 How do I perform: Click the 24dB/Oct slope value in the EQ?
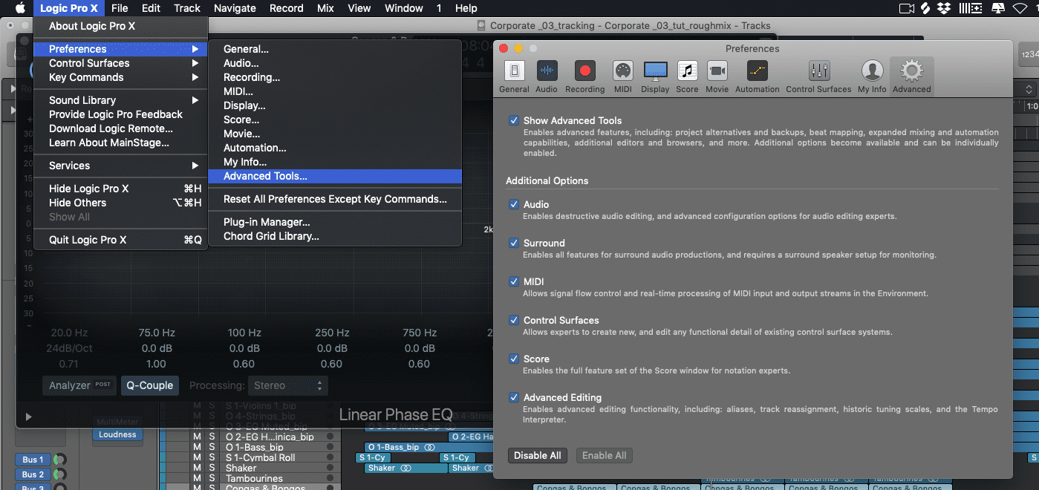[70, 348]
